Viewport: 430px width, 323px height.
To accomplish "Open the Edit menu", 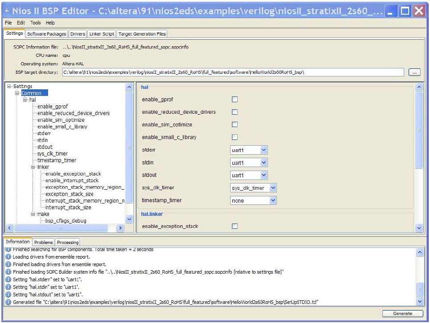I will point(21,23).
